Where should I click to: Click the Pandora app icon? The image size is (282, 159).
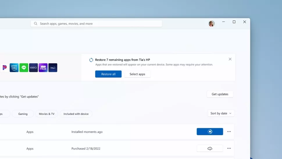(x=4, y=68)
